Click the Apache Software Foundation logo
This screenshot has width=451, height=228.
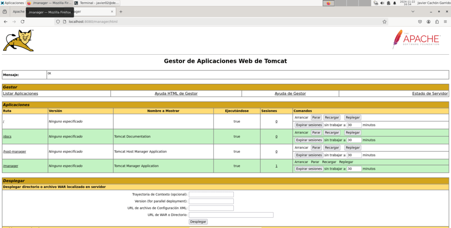[x=416, y=39]
